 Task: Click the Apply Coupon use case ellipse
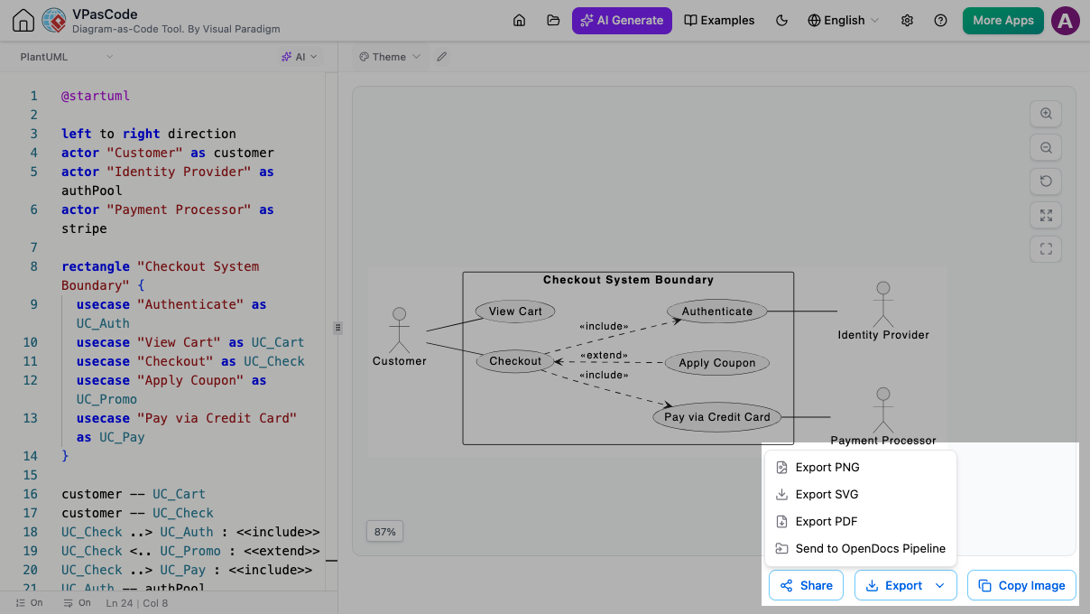point(717,363)
